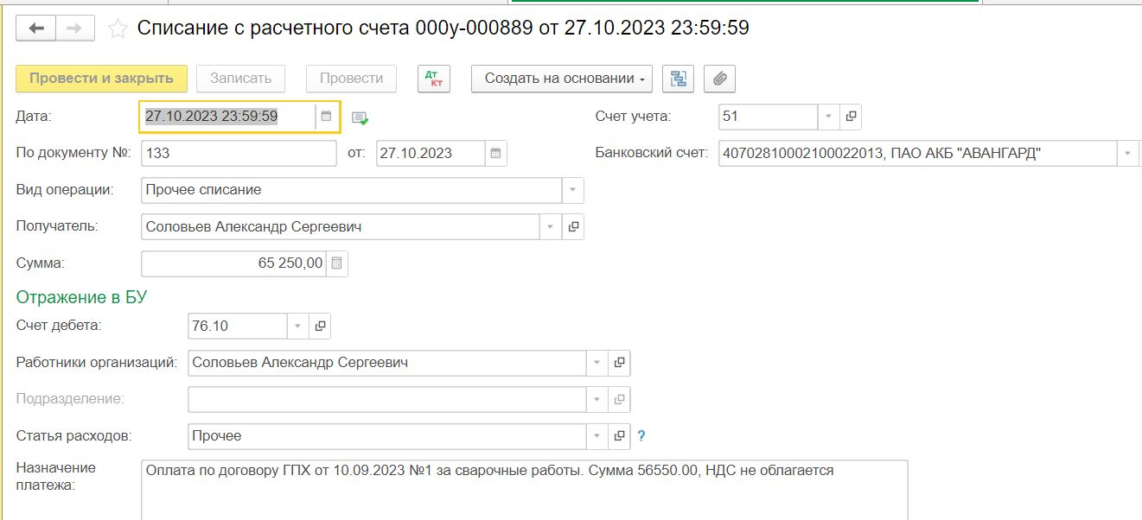Open document structure of subordination icon
The height and width of the screenshot is (520, 1142).
click(679, 79)
